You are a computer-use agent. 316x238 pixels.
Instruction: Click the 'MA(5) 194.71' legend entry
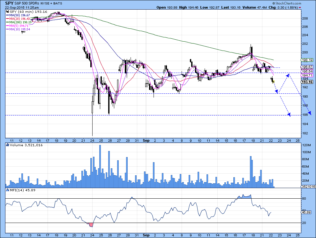pos(19,26)
